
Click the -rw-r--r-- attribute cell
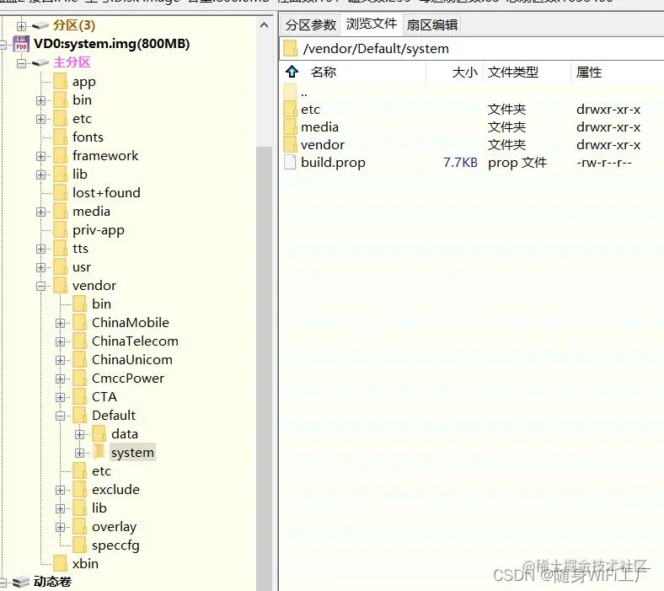click(x=604, y=163)
